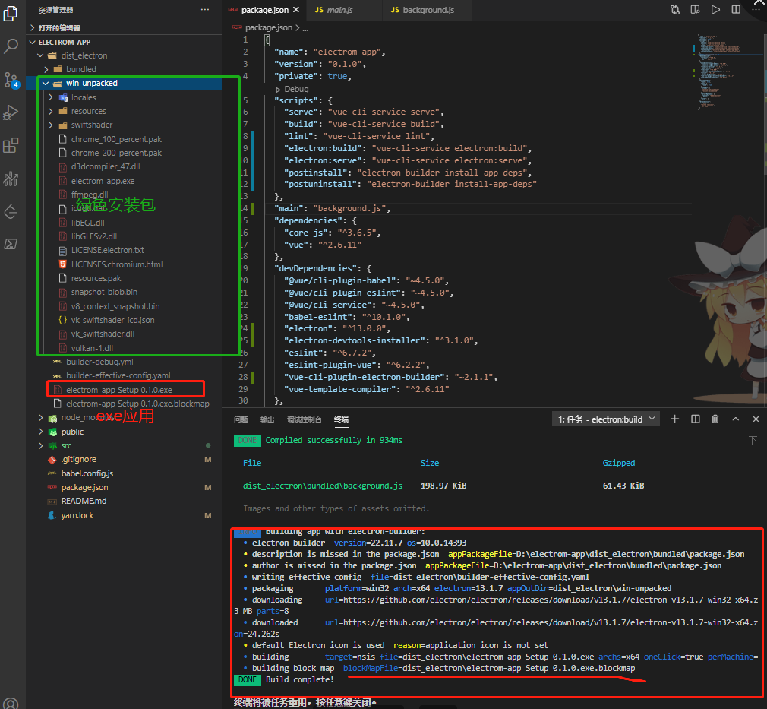Screen dimensions: 767x709
Task: Open the Extensions view
Action: pyautogui.click(x=11, y=145)
